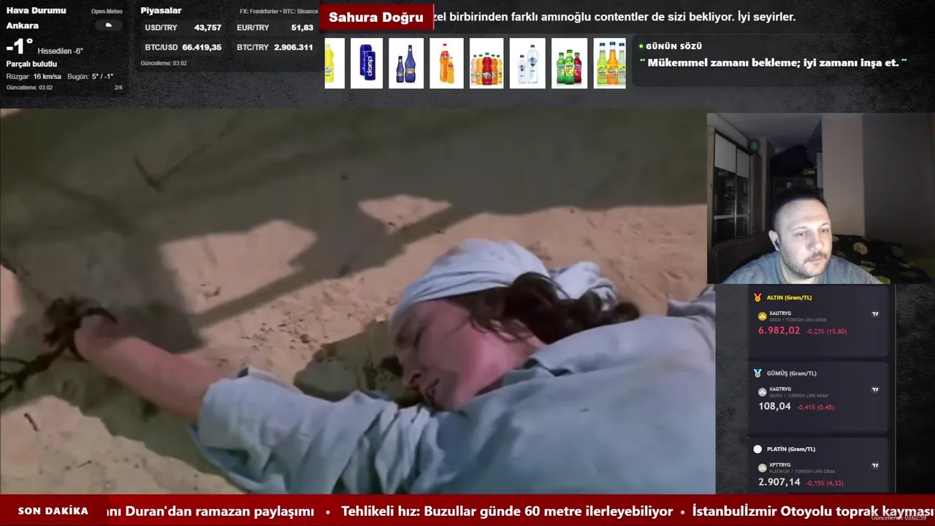Click the EUR/TRY 51,83 rate
This screenshot has height=526, width=935.
[275, 28]
